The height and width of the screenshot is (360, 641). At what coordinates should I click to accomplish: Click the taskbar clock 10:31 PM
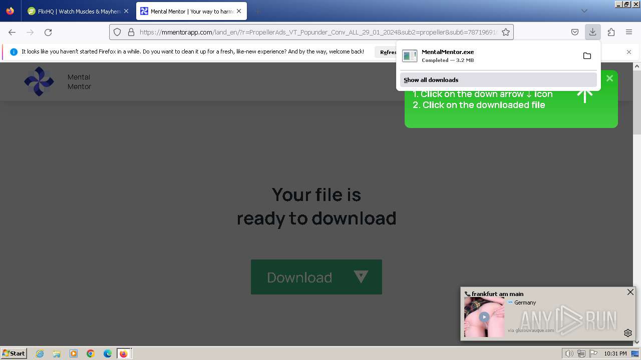pos(615,353)
